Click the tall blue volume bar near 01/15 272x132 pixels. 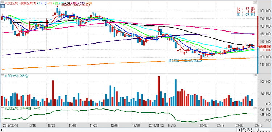(176, 92)
